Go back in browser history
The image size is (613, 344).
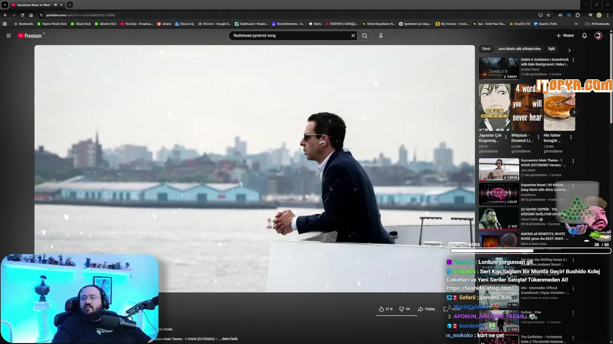(5, 15)
